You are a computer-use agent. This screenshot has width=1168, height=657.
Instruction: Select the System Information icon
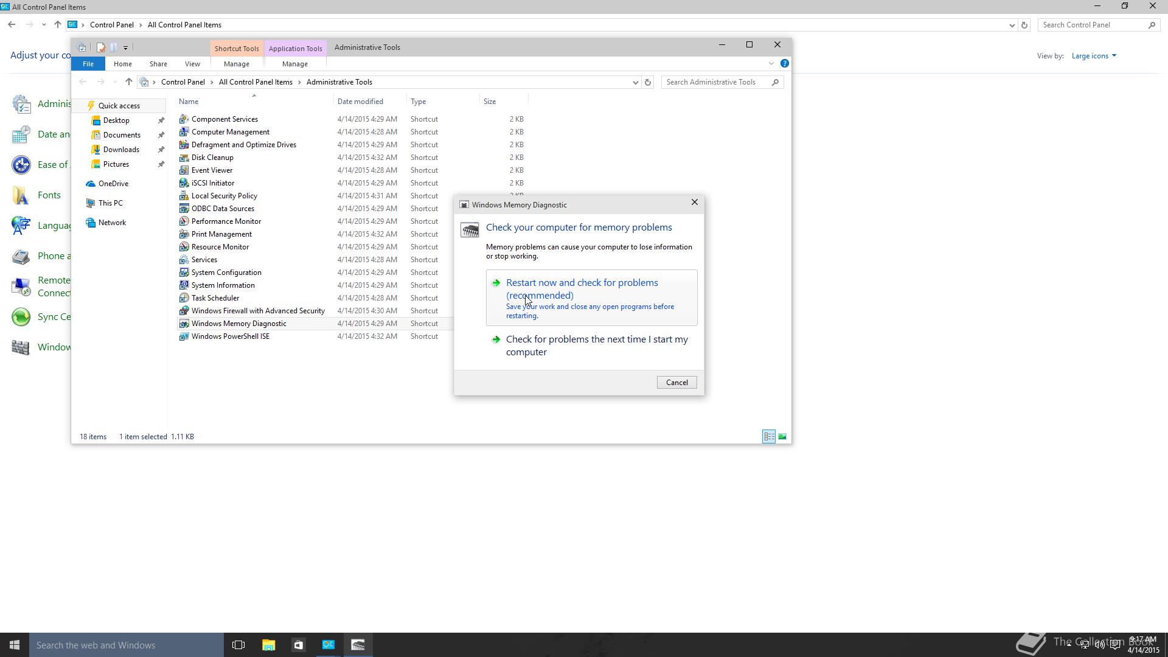184,285
